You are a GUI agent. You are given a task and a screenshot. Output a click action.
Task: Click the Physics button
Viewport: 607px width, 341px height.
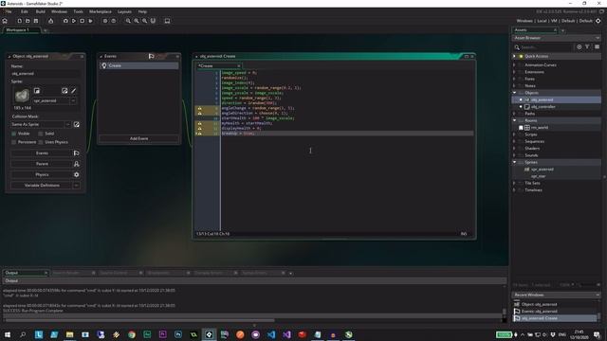click(x=42, y=174)
